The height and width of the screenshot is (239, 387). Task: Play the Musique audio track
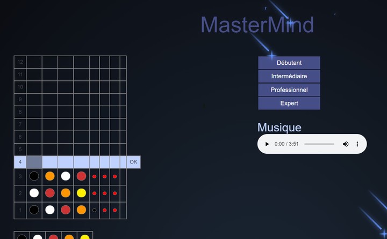pos(267,144)
